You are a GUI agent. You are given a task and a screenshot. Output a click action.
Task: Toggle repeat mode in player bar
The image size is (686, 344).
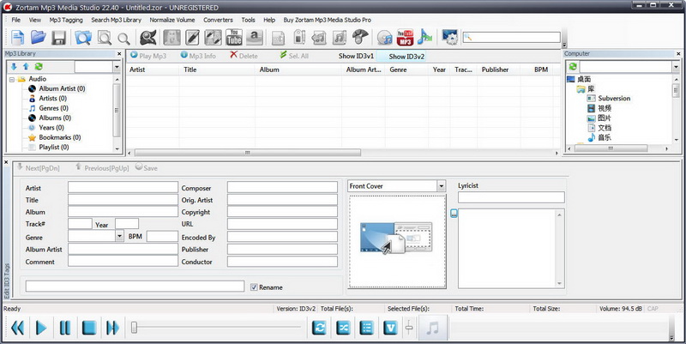(319, 328)
